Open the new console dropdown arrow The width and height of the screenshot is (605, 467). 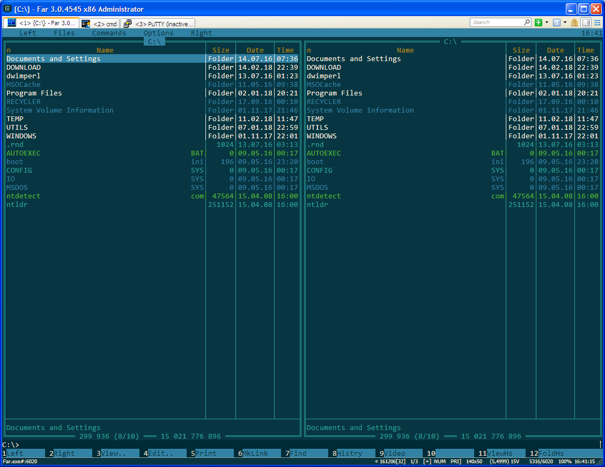(547, 23)
